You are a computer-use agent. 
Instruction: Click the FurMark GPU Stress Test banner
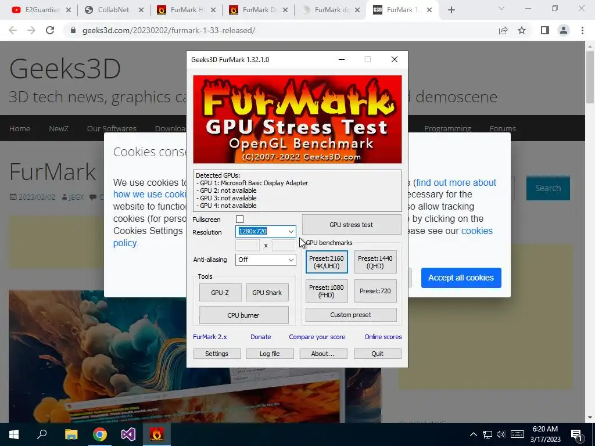297,119
